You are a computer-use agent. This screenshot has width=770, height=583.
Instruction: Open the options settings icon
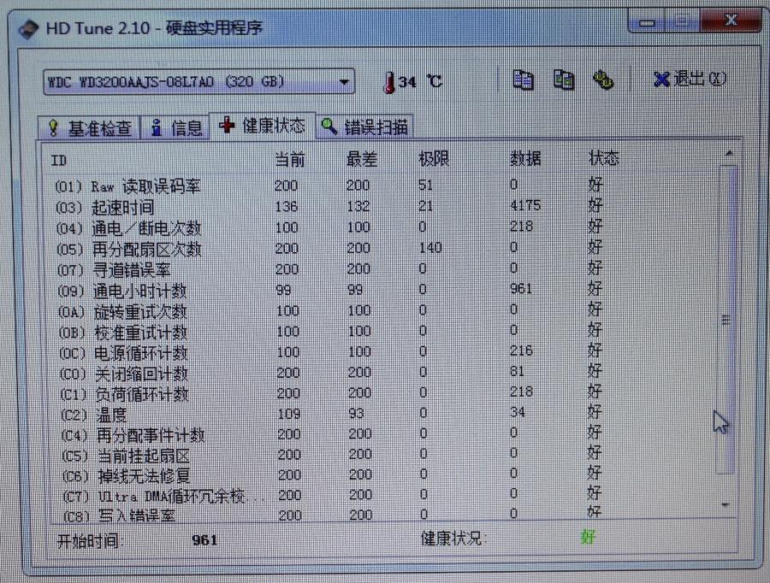(x=603, y=79)
